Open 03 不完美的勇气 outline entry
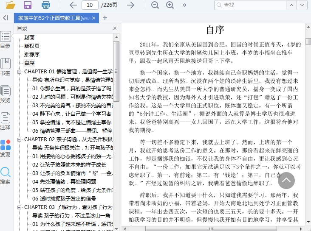 click(72, 106)
